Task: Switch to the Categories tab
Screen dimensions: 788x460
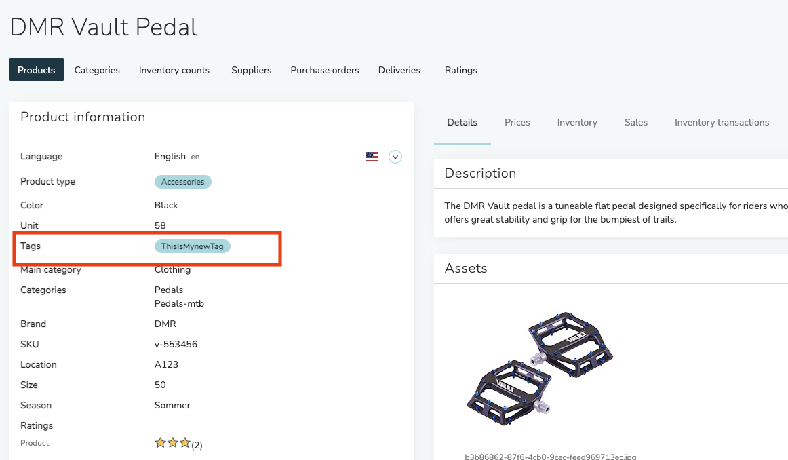Action: [x=97, y=70]
